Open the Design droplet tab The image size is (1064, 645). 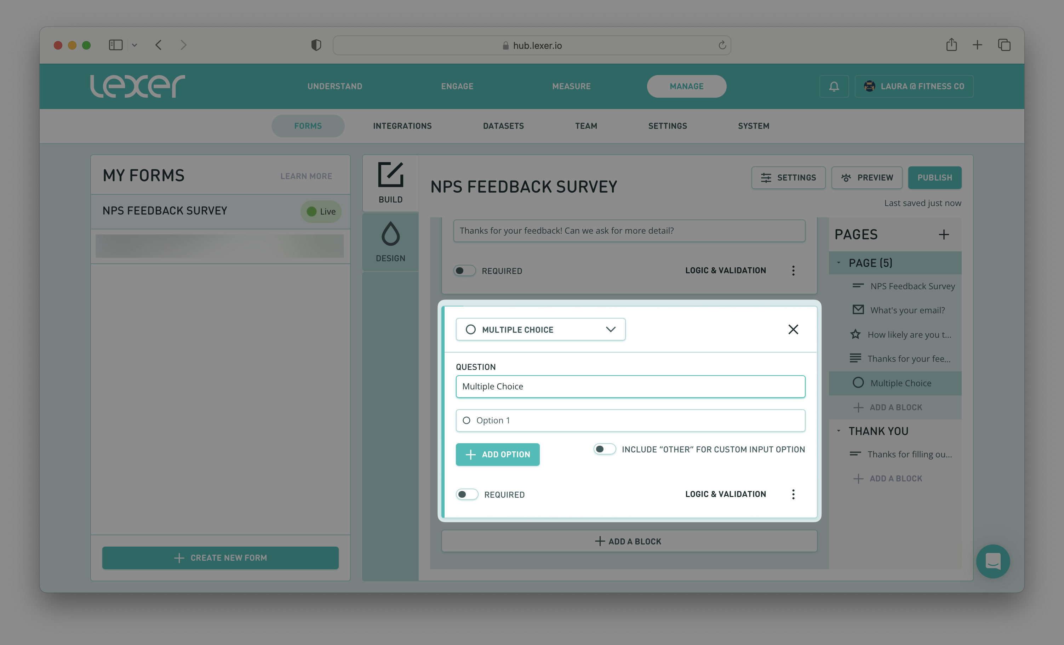tap(390, 242)
